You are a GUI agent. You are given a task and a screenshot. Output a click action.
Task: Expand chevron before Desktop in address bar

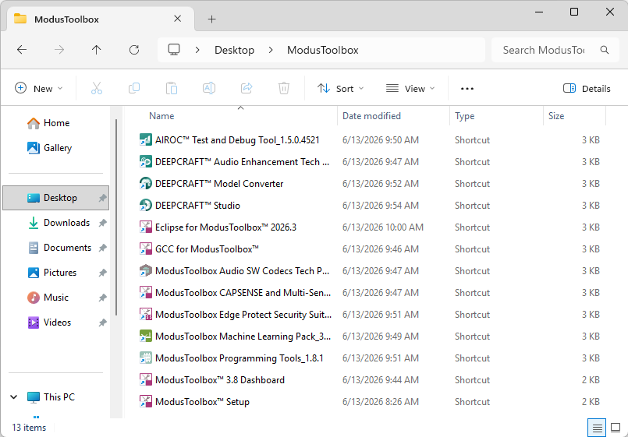(197, 50)
